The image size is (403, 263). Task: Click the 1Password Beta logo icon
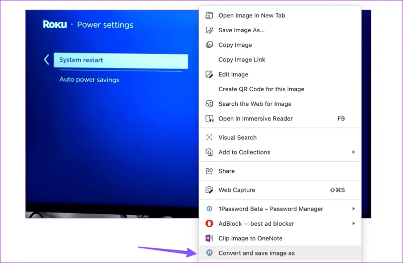209,209
